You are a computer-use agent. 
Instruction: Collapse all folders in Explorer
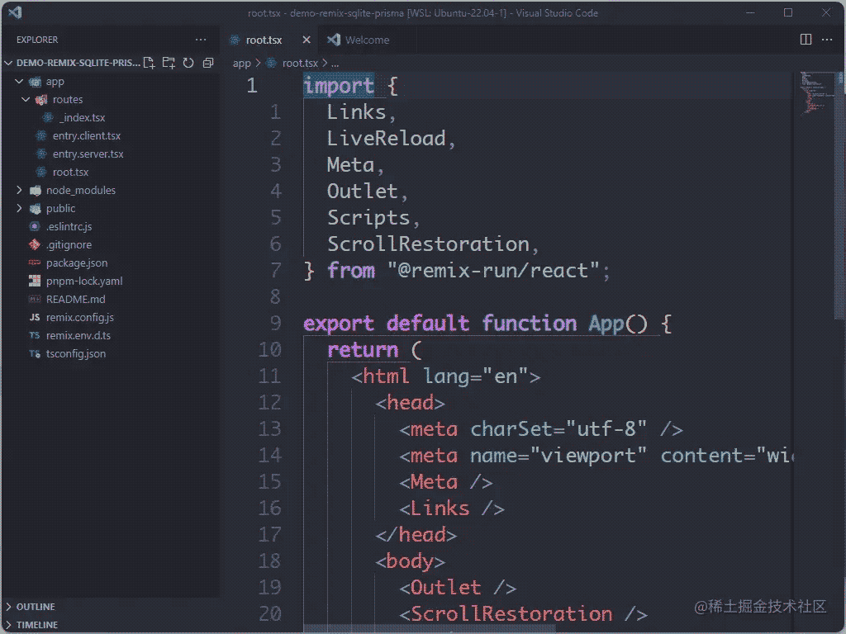(x=208, y=63)
